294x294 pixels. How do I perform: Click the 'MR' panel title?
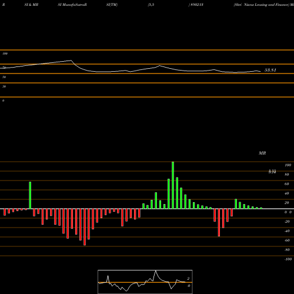262,153
